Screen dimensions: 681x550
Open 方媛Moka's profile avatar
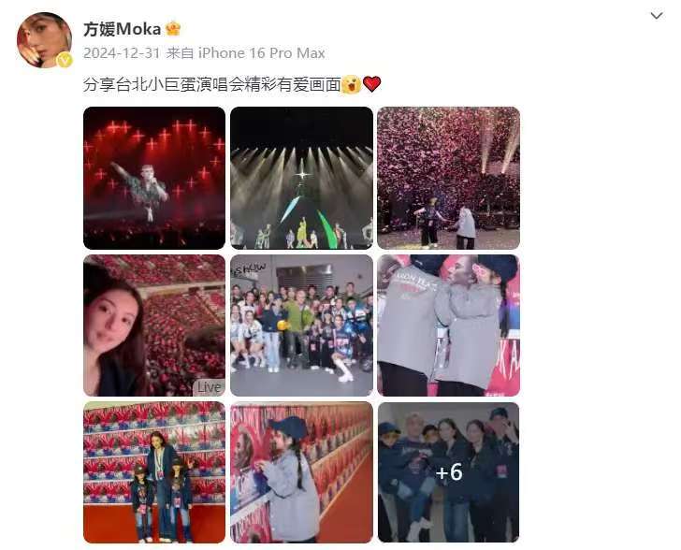[x=44, y=40]
